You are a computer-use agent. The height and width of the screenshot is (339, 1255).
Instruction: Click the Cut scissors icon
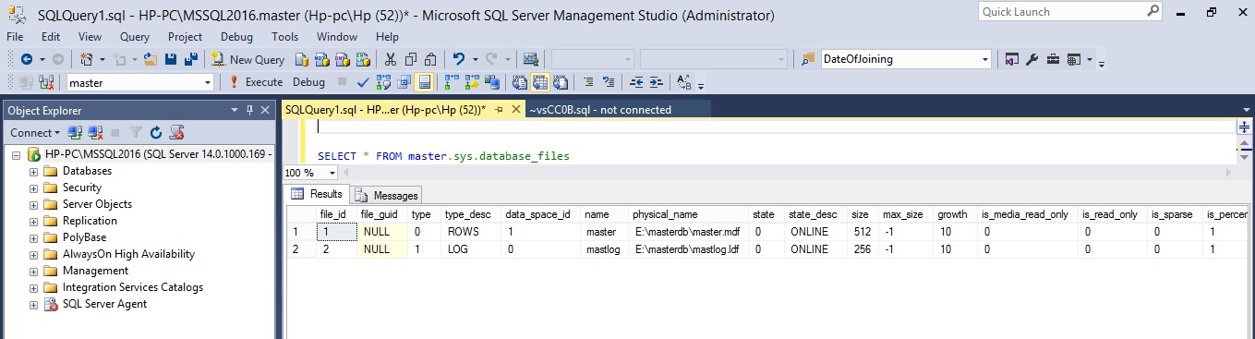click(390, 59)
